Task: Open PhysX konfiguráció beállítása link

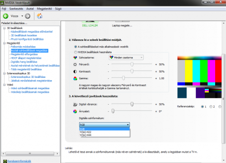Action: point(27,39)
